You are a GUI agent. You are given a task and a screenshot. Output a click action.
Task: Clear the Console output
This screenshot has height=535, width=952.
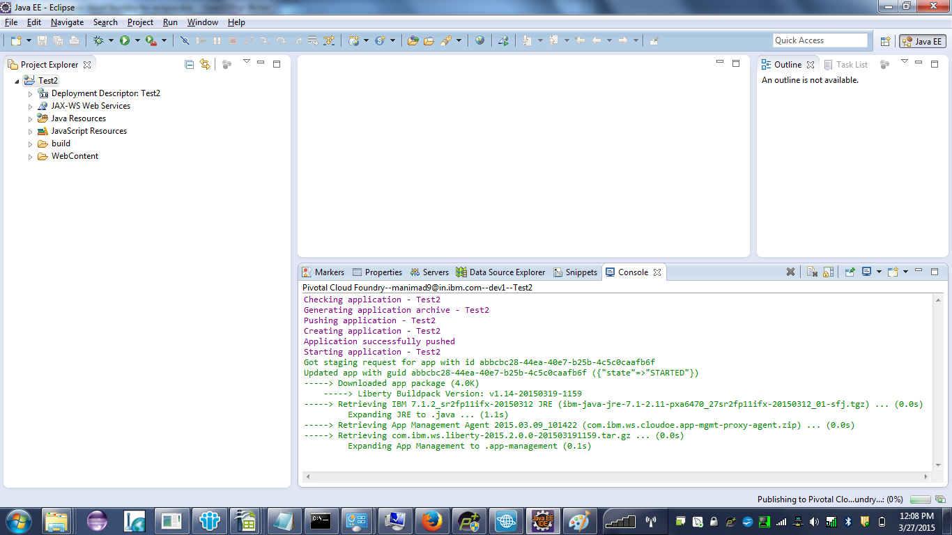pos(812,272)
